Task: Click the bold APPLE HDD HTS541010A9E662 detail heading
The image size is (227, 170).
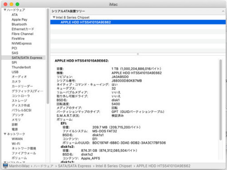Action: 82,61
